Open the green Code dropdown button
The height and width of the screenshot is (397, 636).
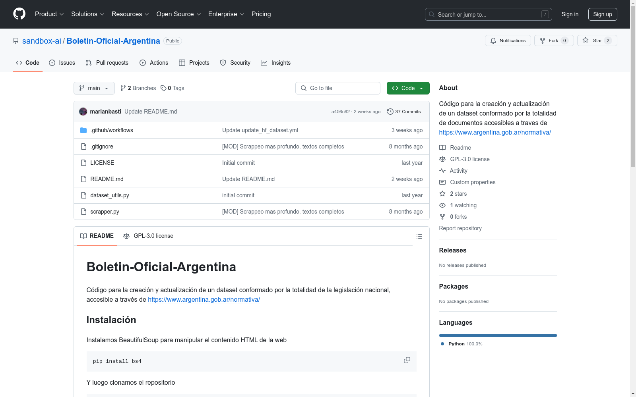[408, 88]
